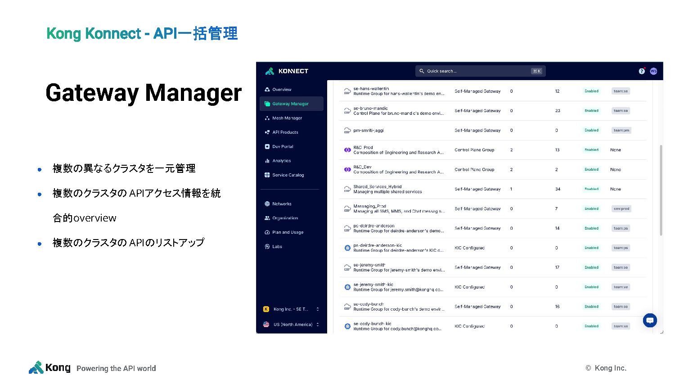The image size is (675, 380).
Task: Click the R&D_Dev control plane group icon
Action: (x=347, y=170)
